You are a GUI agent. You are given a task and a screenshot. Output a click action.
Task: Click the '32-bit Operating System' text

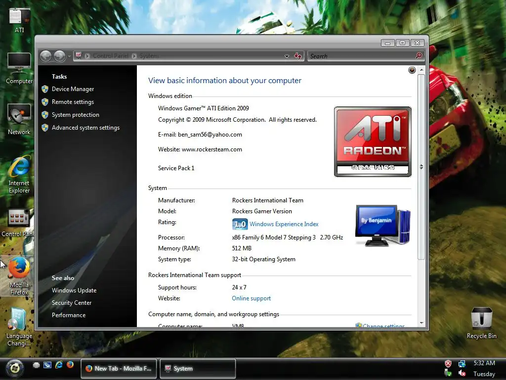tap(264, 259)
